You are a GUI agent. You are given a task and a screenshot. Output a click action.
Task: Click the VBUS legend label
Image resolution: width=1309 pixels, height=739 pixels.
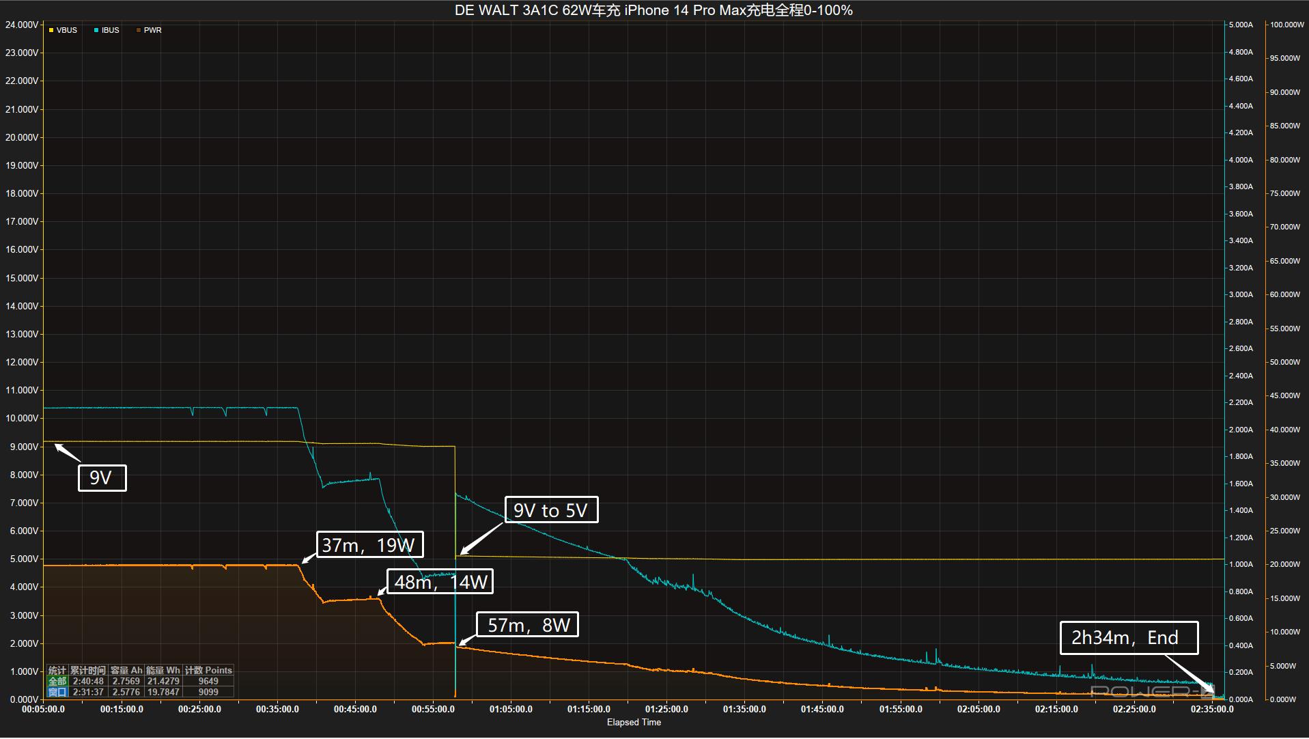click(x=67, y=30)
